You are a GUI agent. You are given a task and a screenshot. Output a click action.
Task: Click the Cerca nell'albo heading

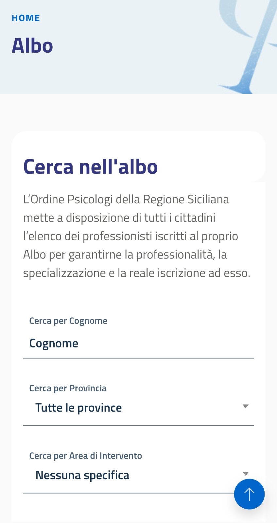[x=91, y=166]
